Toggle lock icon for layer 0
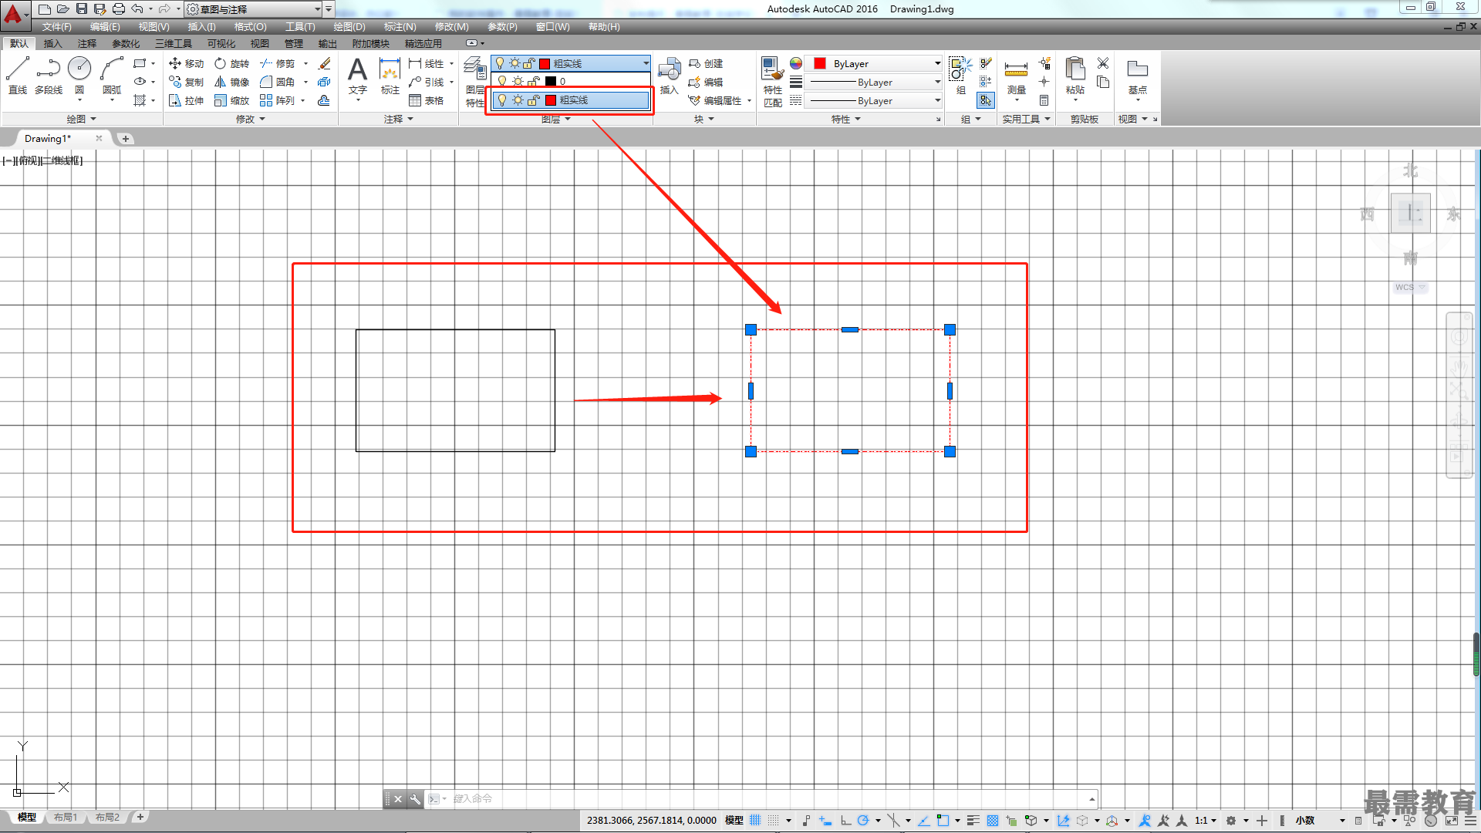The height and width of the screenshot is (833, 1481). tap(533, 81)
